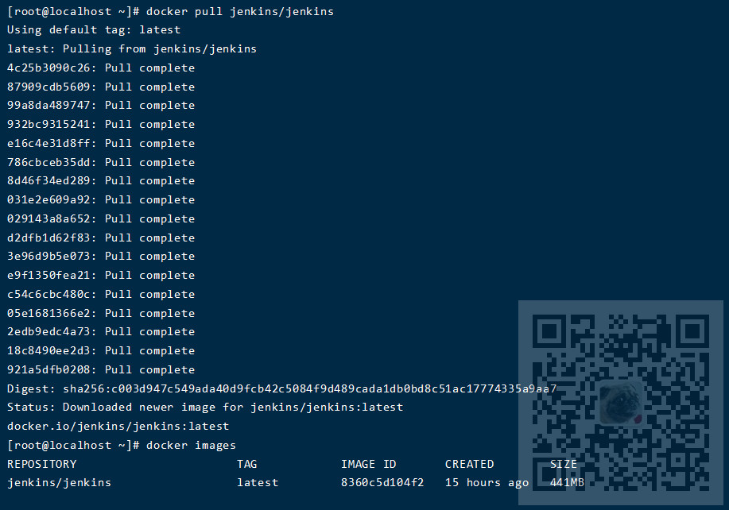Select layer line 921a5dfb0208
Image resolution: width=729 pixels, height=510 pixels.
tap(101, 369)
